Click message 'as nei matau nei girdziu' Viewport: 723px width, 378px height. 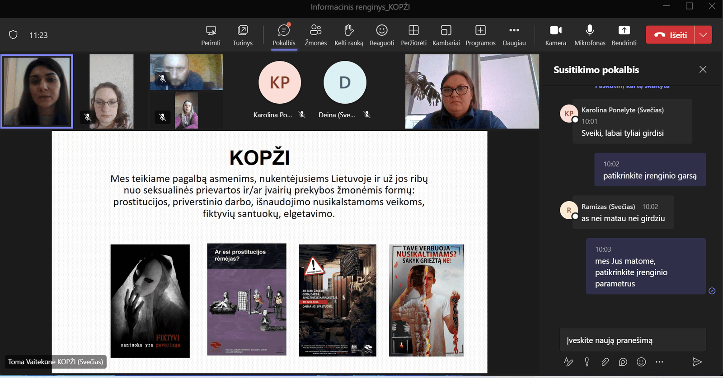tap(623, 218)
